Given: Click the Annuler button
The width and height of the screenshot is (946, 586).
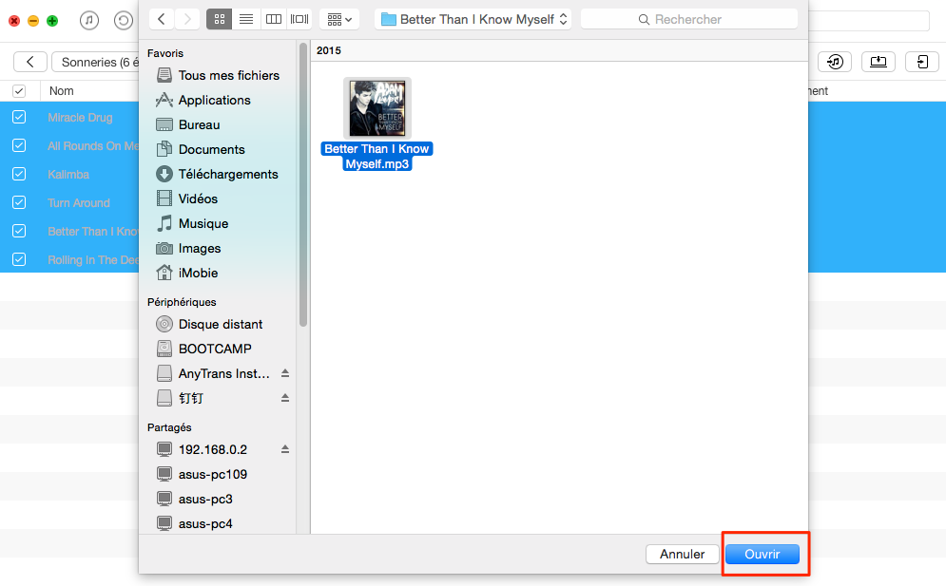Looking at the screenshot, I should (682, 554).
